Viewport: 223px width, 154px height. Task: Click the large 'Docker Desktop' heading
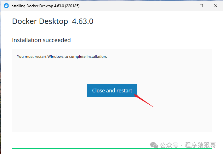tap(40, 21)
